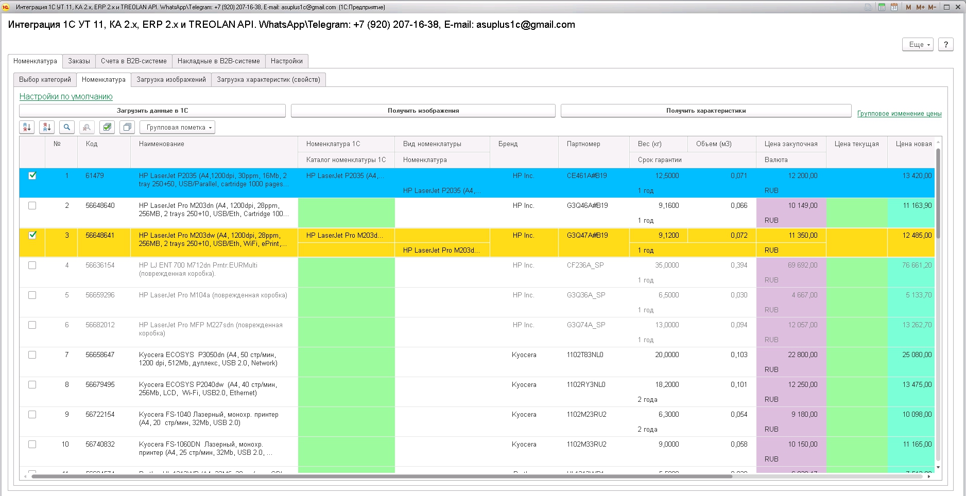Mark the checkbox for Kyocera FS-1040 row
The width and height of the screenshot is (966, 496).
[32, 414]
